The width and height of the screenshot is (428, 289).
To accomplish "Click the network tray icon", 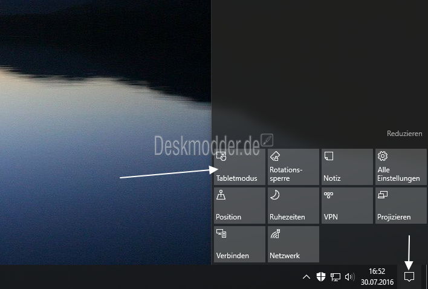I will click(x=336, y=277).
